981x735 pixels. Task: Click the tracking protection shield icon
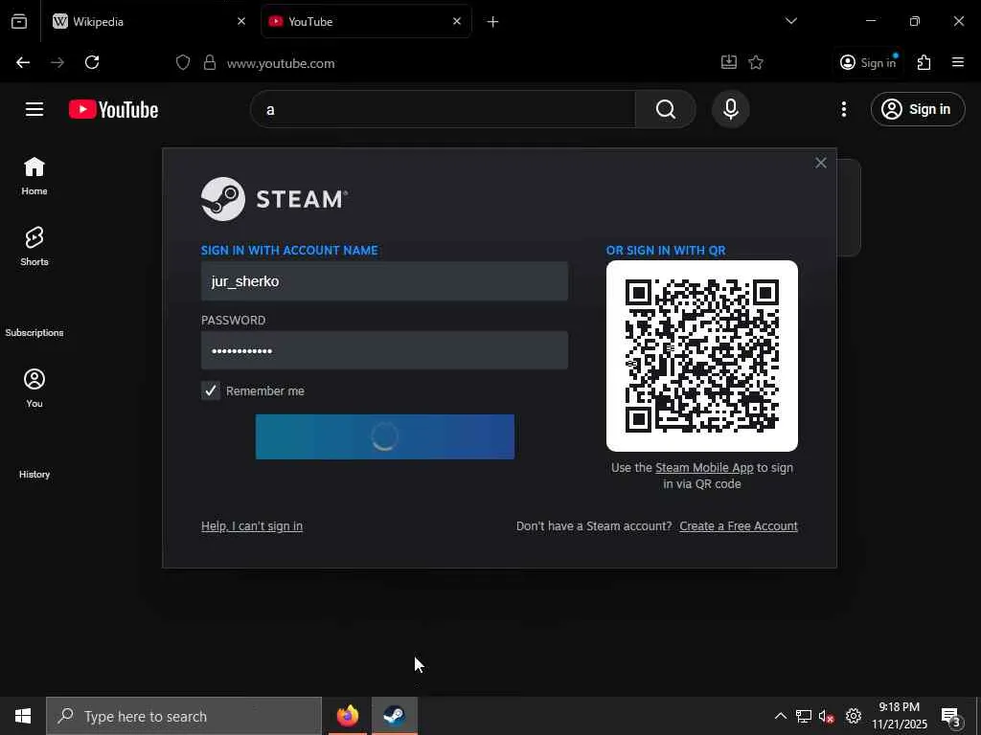[183, 62]
